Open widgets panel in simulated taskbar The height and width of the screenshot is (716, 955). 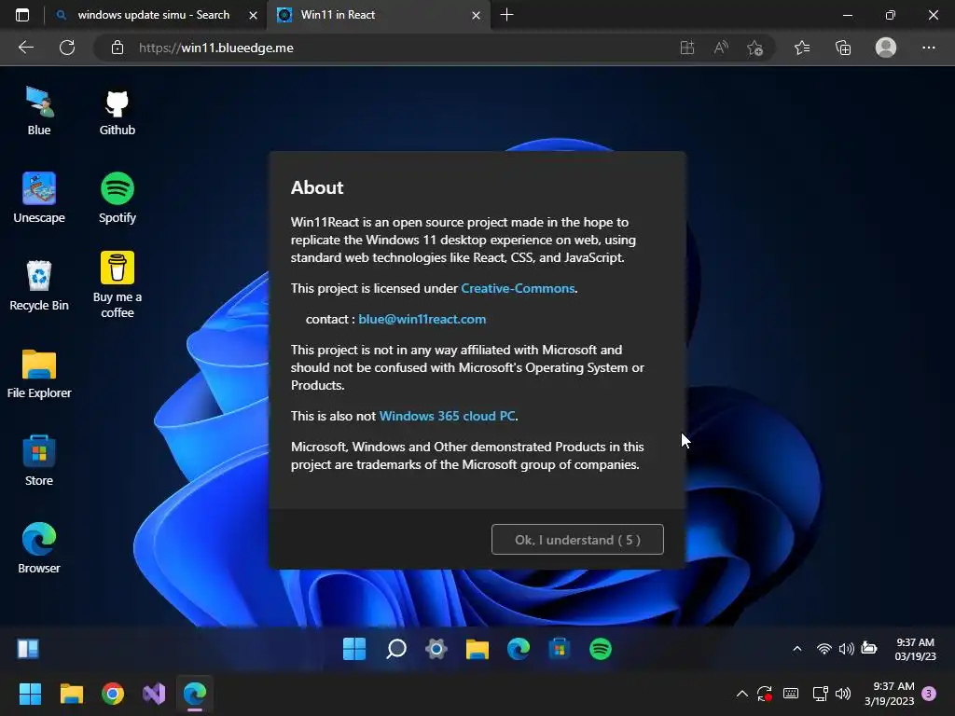pyautogui.click(x=28, y=649)
